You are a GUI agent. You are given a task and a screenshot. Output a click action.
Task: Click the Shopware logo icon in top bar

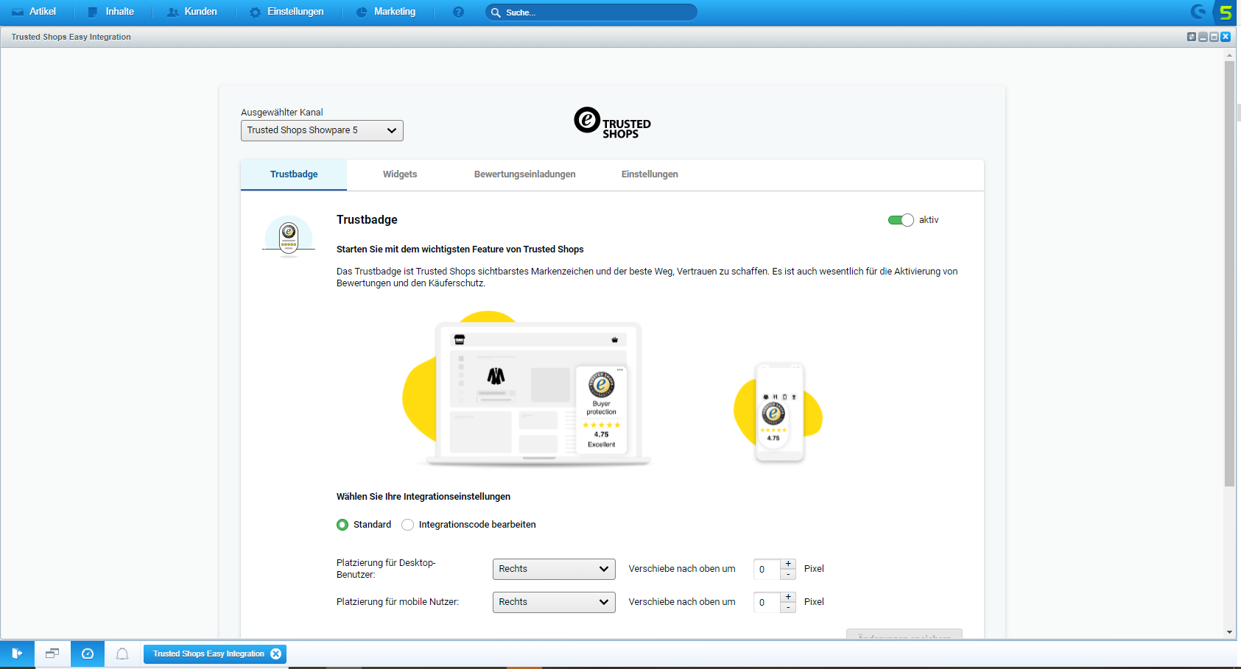(x=1198, y=12)
